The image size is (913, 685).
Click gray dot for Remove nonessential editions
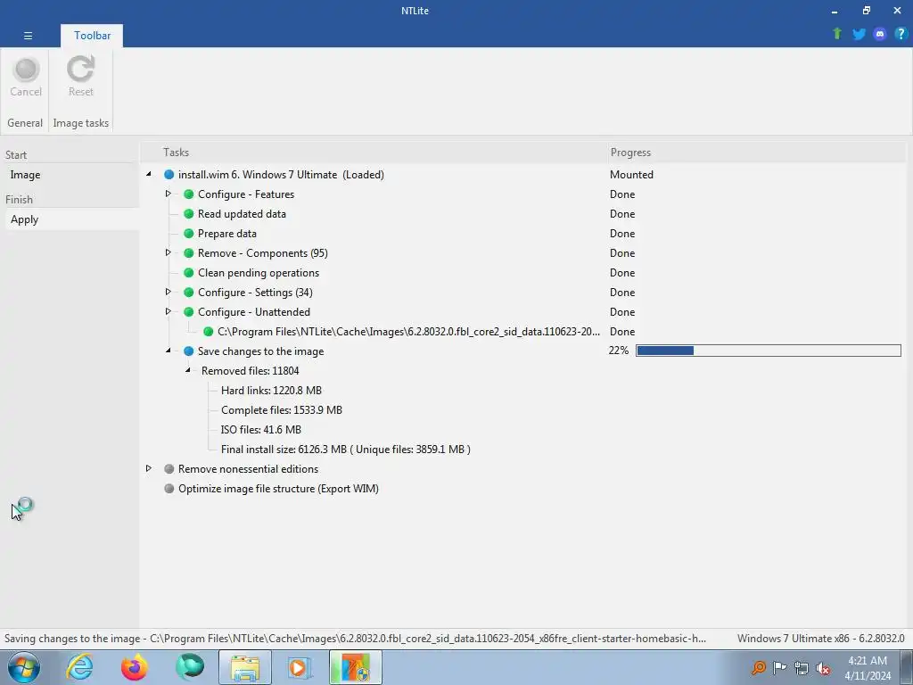(169, 469)
